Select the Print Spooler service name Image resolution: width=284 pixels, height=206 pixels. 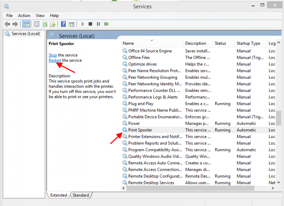tap(140, 130)
